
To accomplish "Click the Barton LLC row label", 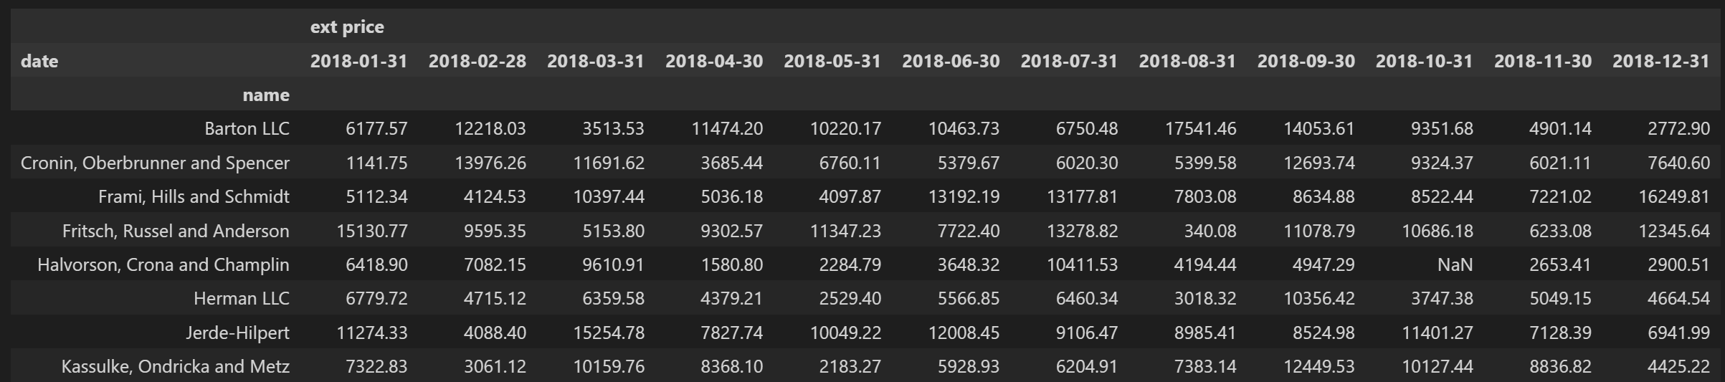I will click(247, 129).
